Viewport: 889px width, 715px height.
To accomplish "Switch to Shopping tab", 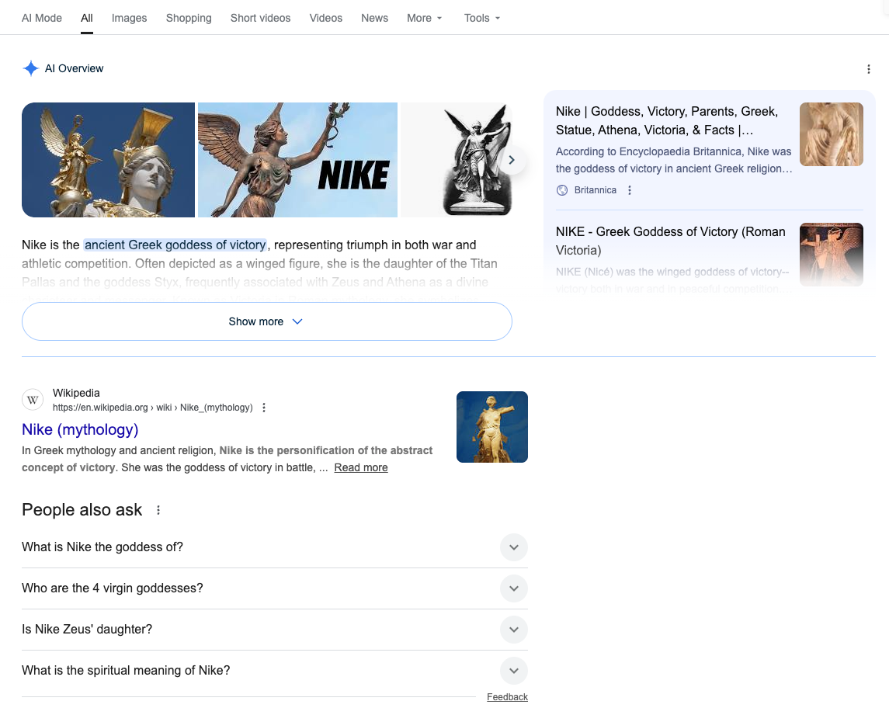I will click(x=189, y=18).
